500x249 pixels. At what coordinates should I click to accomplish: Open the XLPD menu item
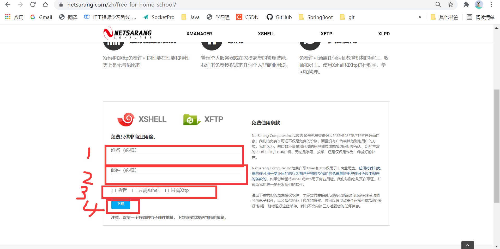[384, 34]
